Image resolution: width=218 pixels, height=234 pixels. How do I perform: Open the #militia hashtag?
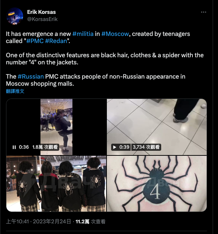[x=83, y=34]
